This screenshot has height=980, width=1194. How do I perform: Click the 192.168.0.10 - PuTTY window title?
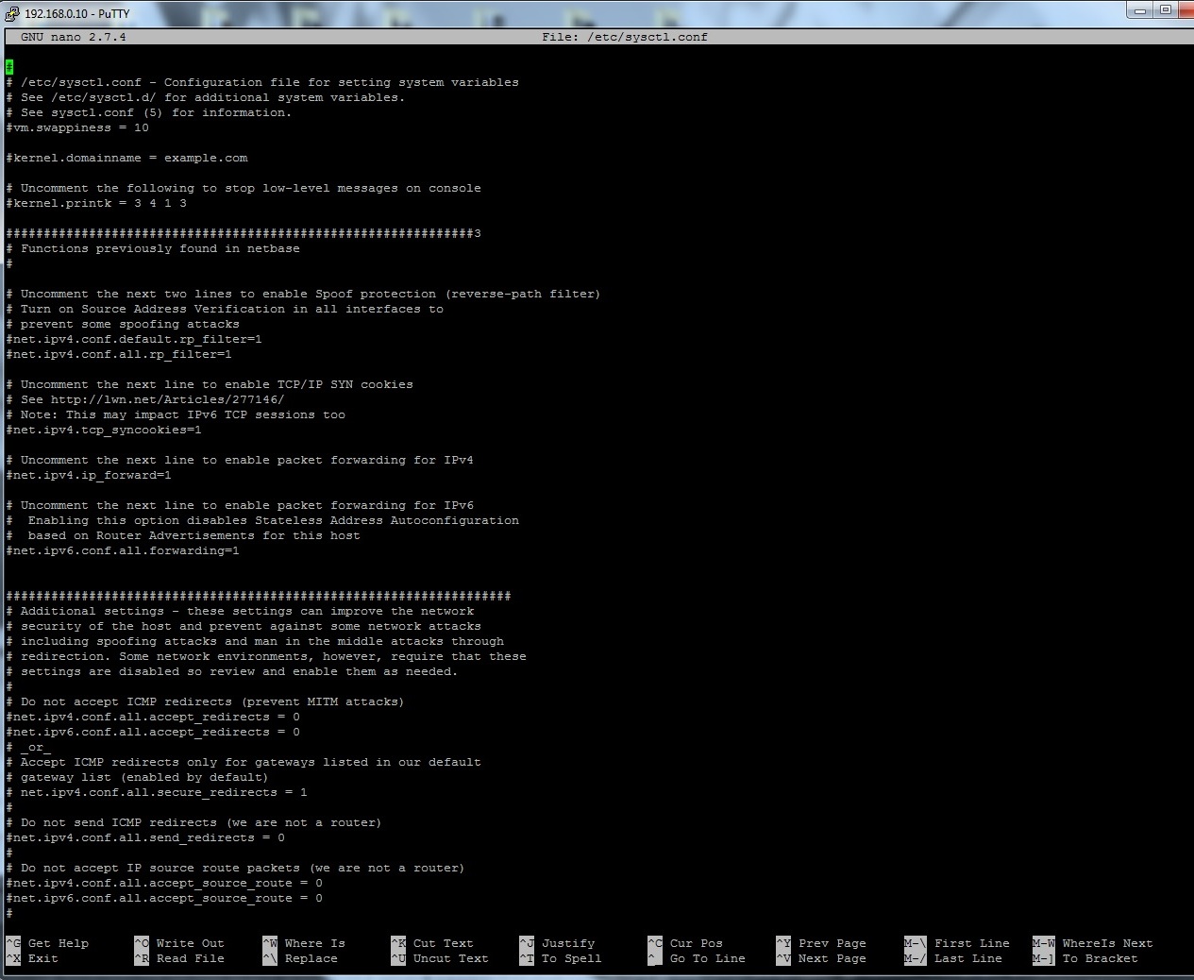click(x=77, y=13)
